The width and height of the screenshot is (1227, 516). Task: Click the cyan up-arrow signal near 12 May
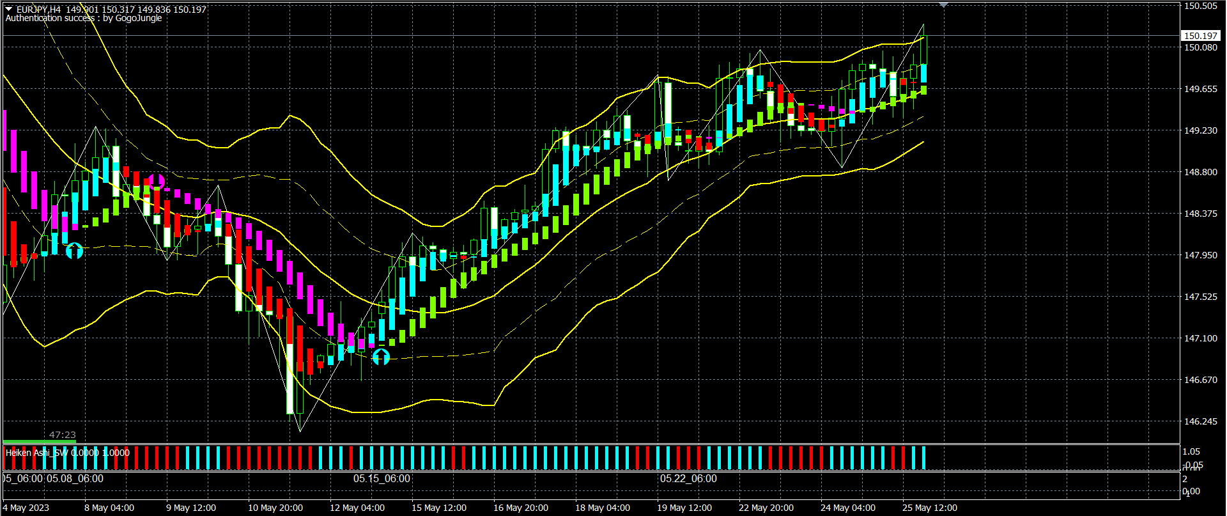[x=381, y=356]
